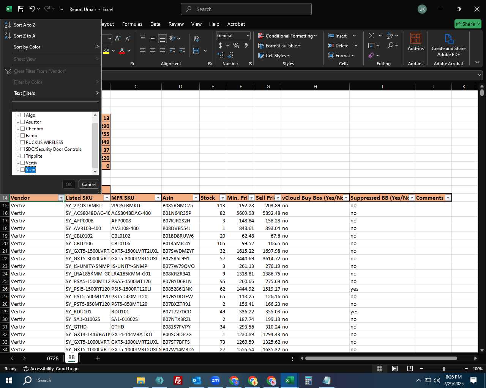Open Format as Table gallery
The height and width of the screenshot is (388, 486).
click(x=279, y=45)
